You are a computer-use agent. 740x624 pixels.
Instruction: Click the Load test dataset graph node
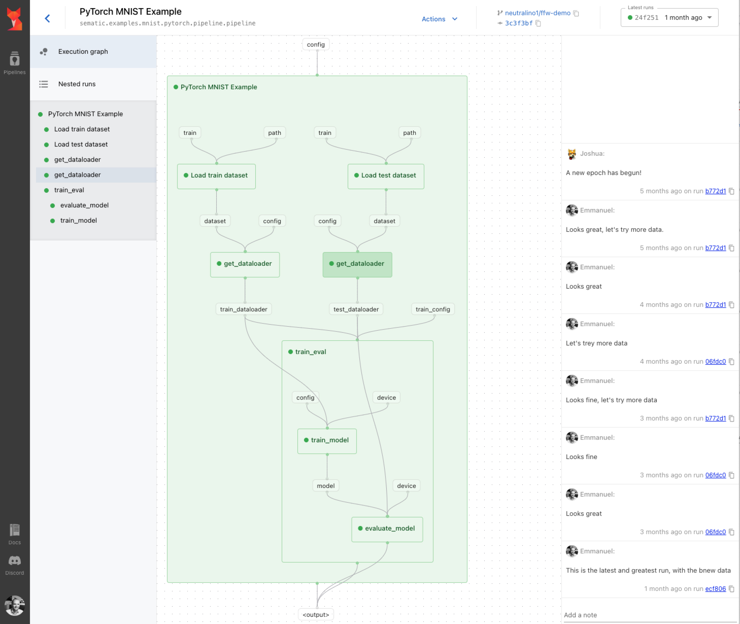[x=386, y=176]
